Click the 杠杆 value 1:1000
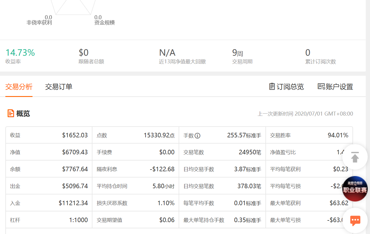 [79, 220]
